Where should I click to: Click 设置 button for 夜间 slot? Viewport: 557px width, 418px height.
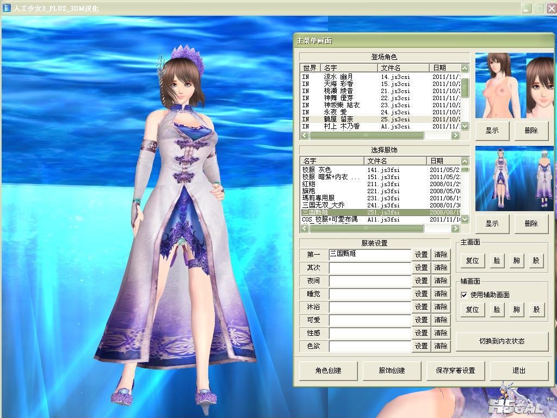(422, 281)
